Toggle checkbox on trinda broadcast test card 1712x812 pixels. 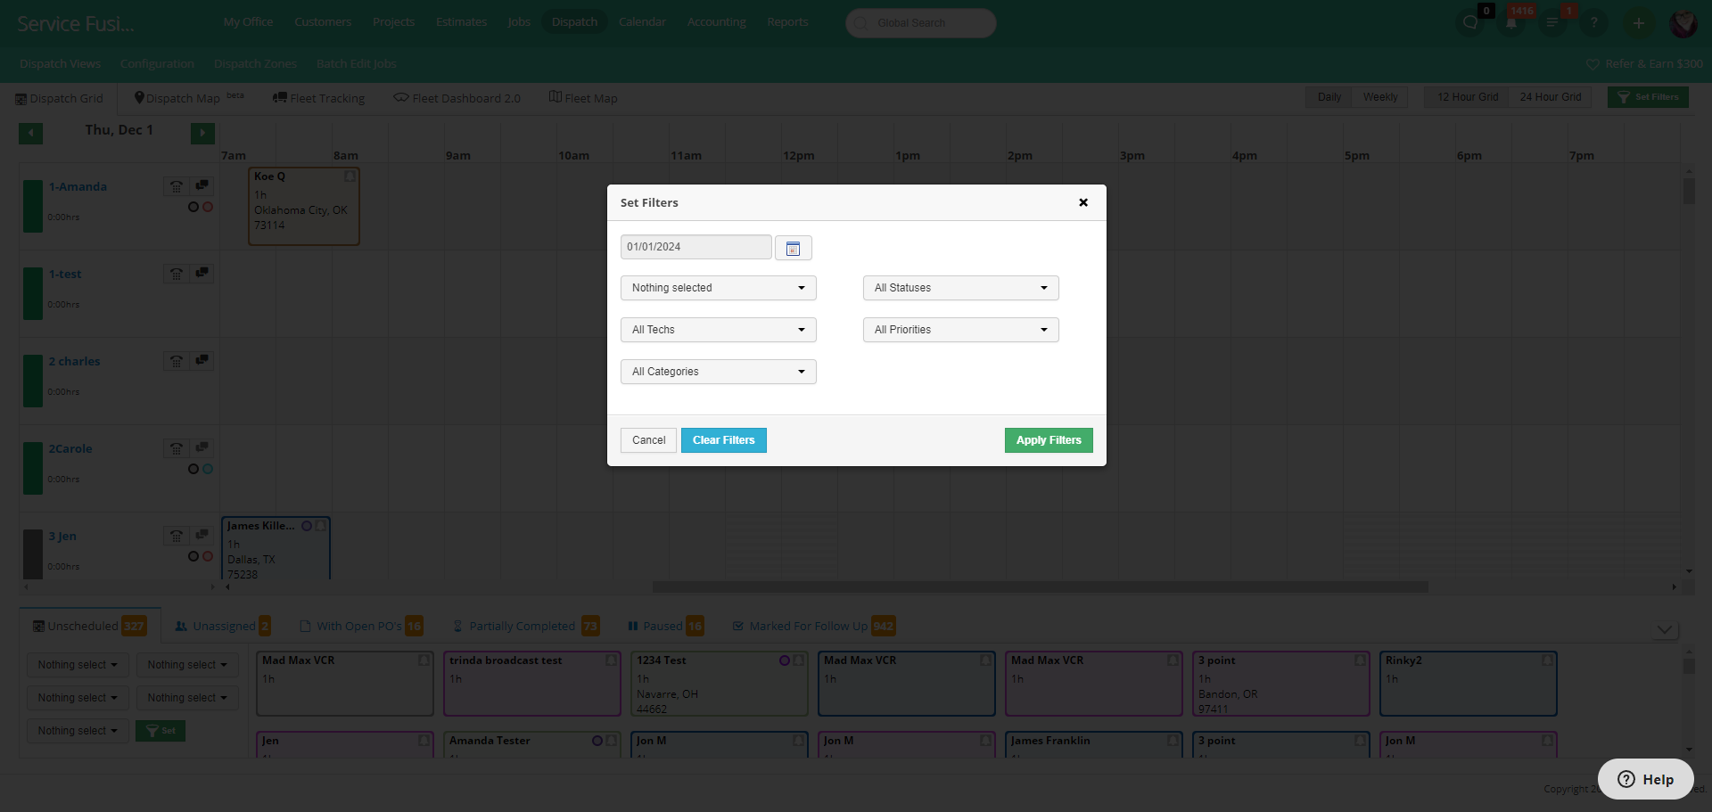(x=611, y=660)
